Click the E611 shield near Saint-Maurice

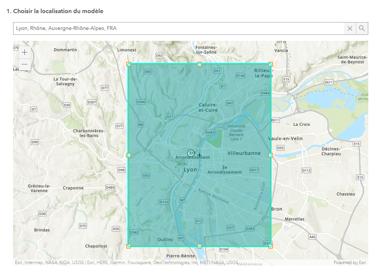coord(329,82)
